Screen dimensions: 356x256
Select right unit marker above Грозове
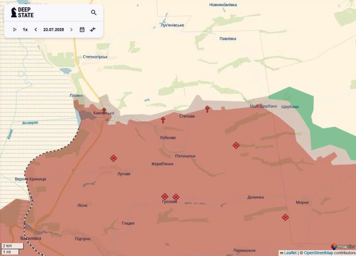pyautogui.click(x=176, y=197)
